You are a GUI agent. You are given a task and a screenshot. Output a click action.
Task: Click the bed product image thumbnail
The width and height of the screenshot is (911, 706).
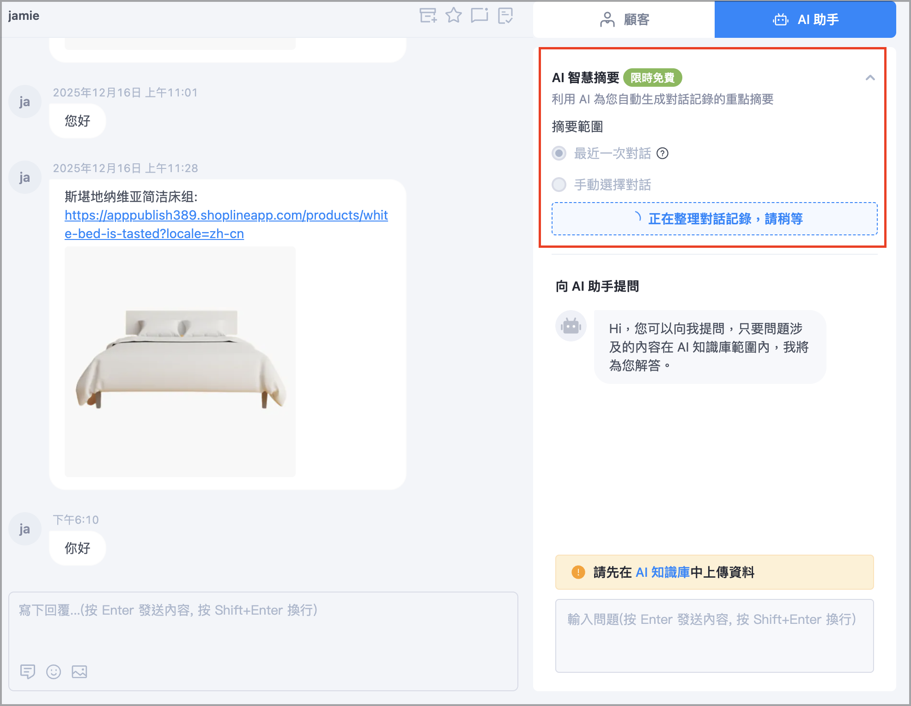[180, 362]
